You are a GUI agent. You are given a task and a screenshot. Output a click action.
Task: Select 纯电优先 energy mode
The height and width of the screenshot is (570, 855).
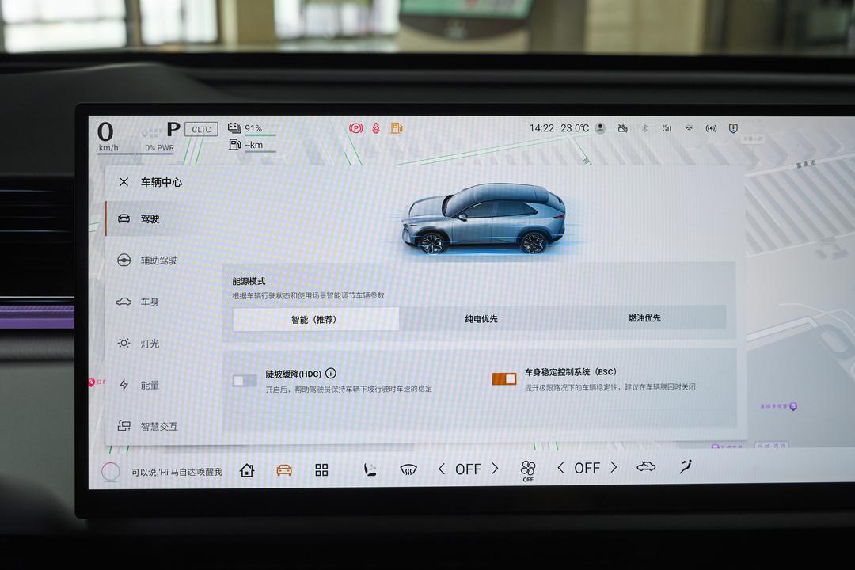click(481, 318)
